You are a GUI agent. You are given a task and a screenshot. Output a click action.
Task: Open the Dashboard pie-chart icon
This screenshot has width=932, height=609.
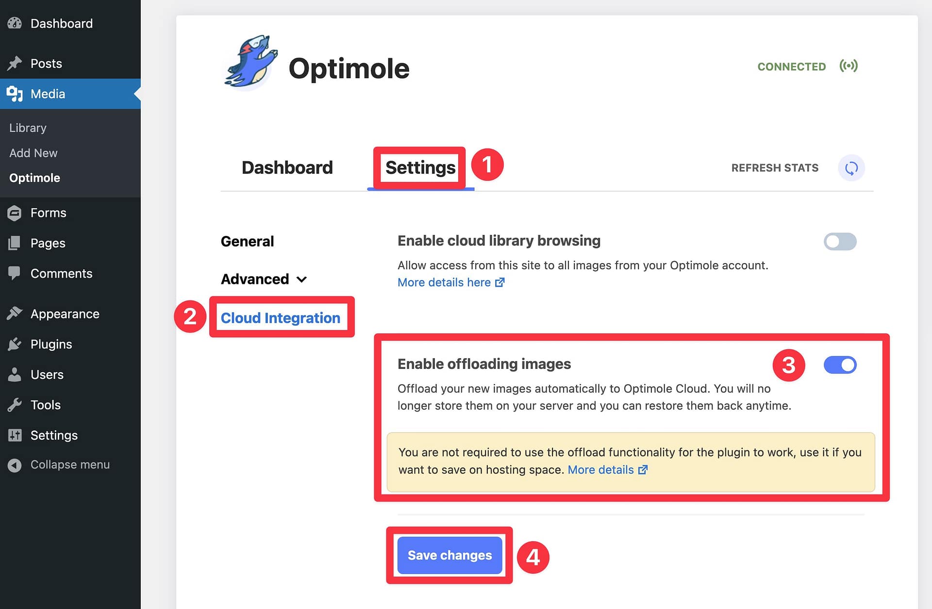click(x=15, y=23)
